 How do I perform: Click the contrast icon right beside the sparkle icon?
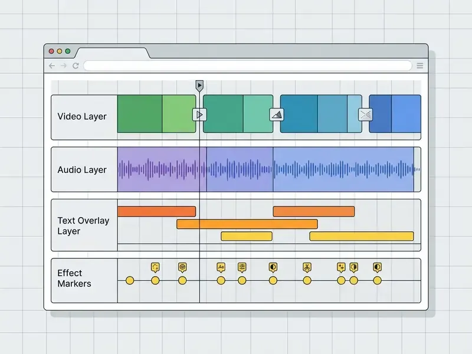[353, 267]
